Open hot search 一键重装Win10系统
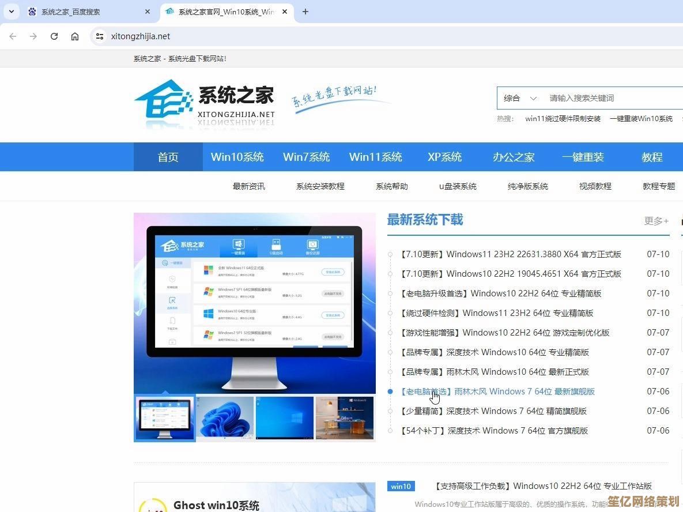This screenshot has height=512, width=683. coord(641,119)
